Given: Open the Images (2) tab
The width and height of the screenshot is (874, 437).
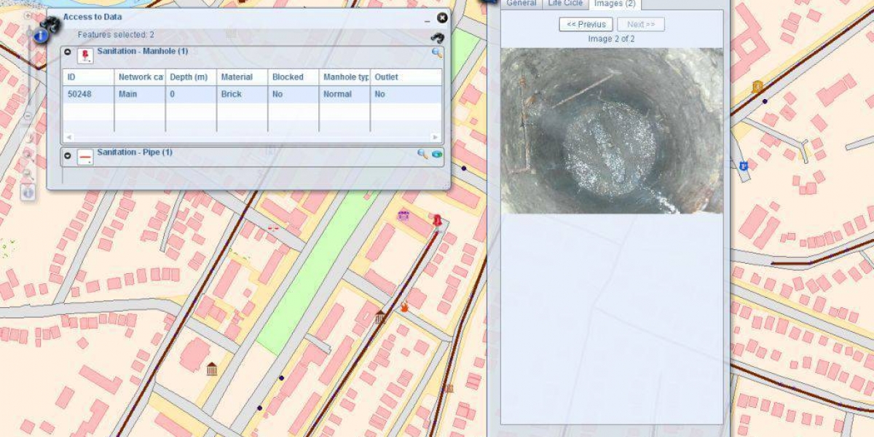Looking at the screenshot, I should coord(615,4).
